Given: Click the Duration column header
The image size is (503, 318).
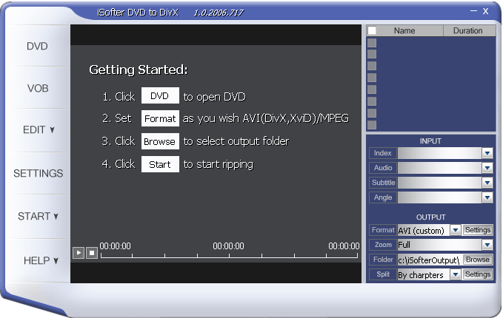Looking at the screenshot, I should [x=470, y=30].
